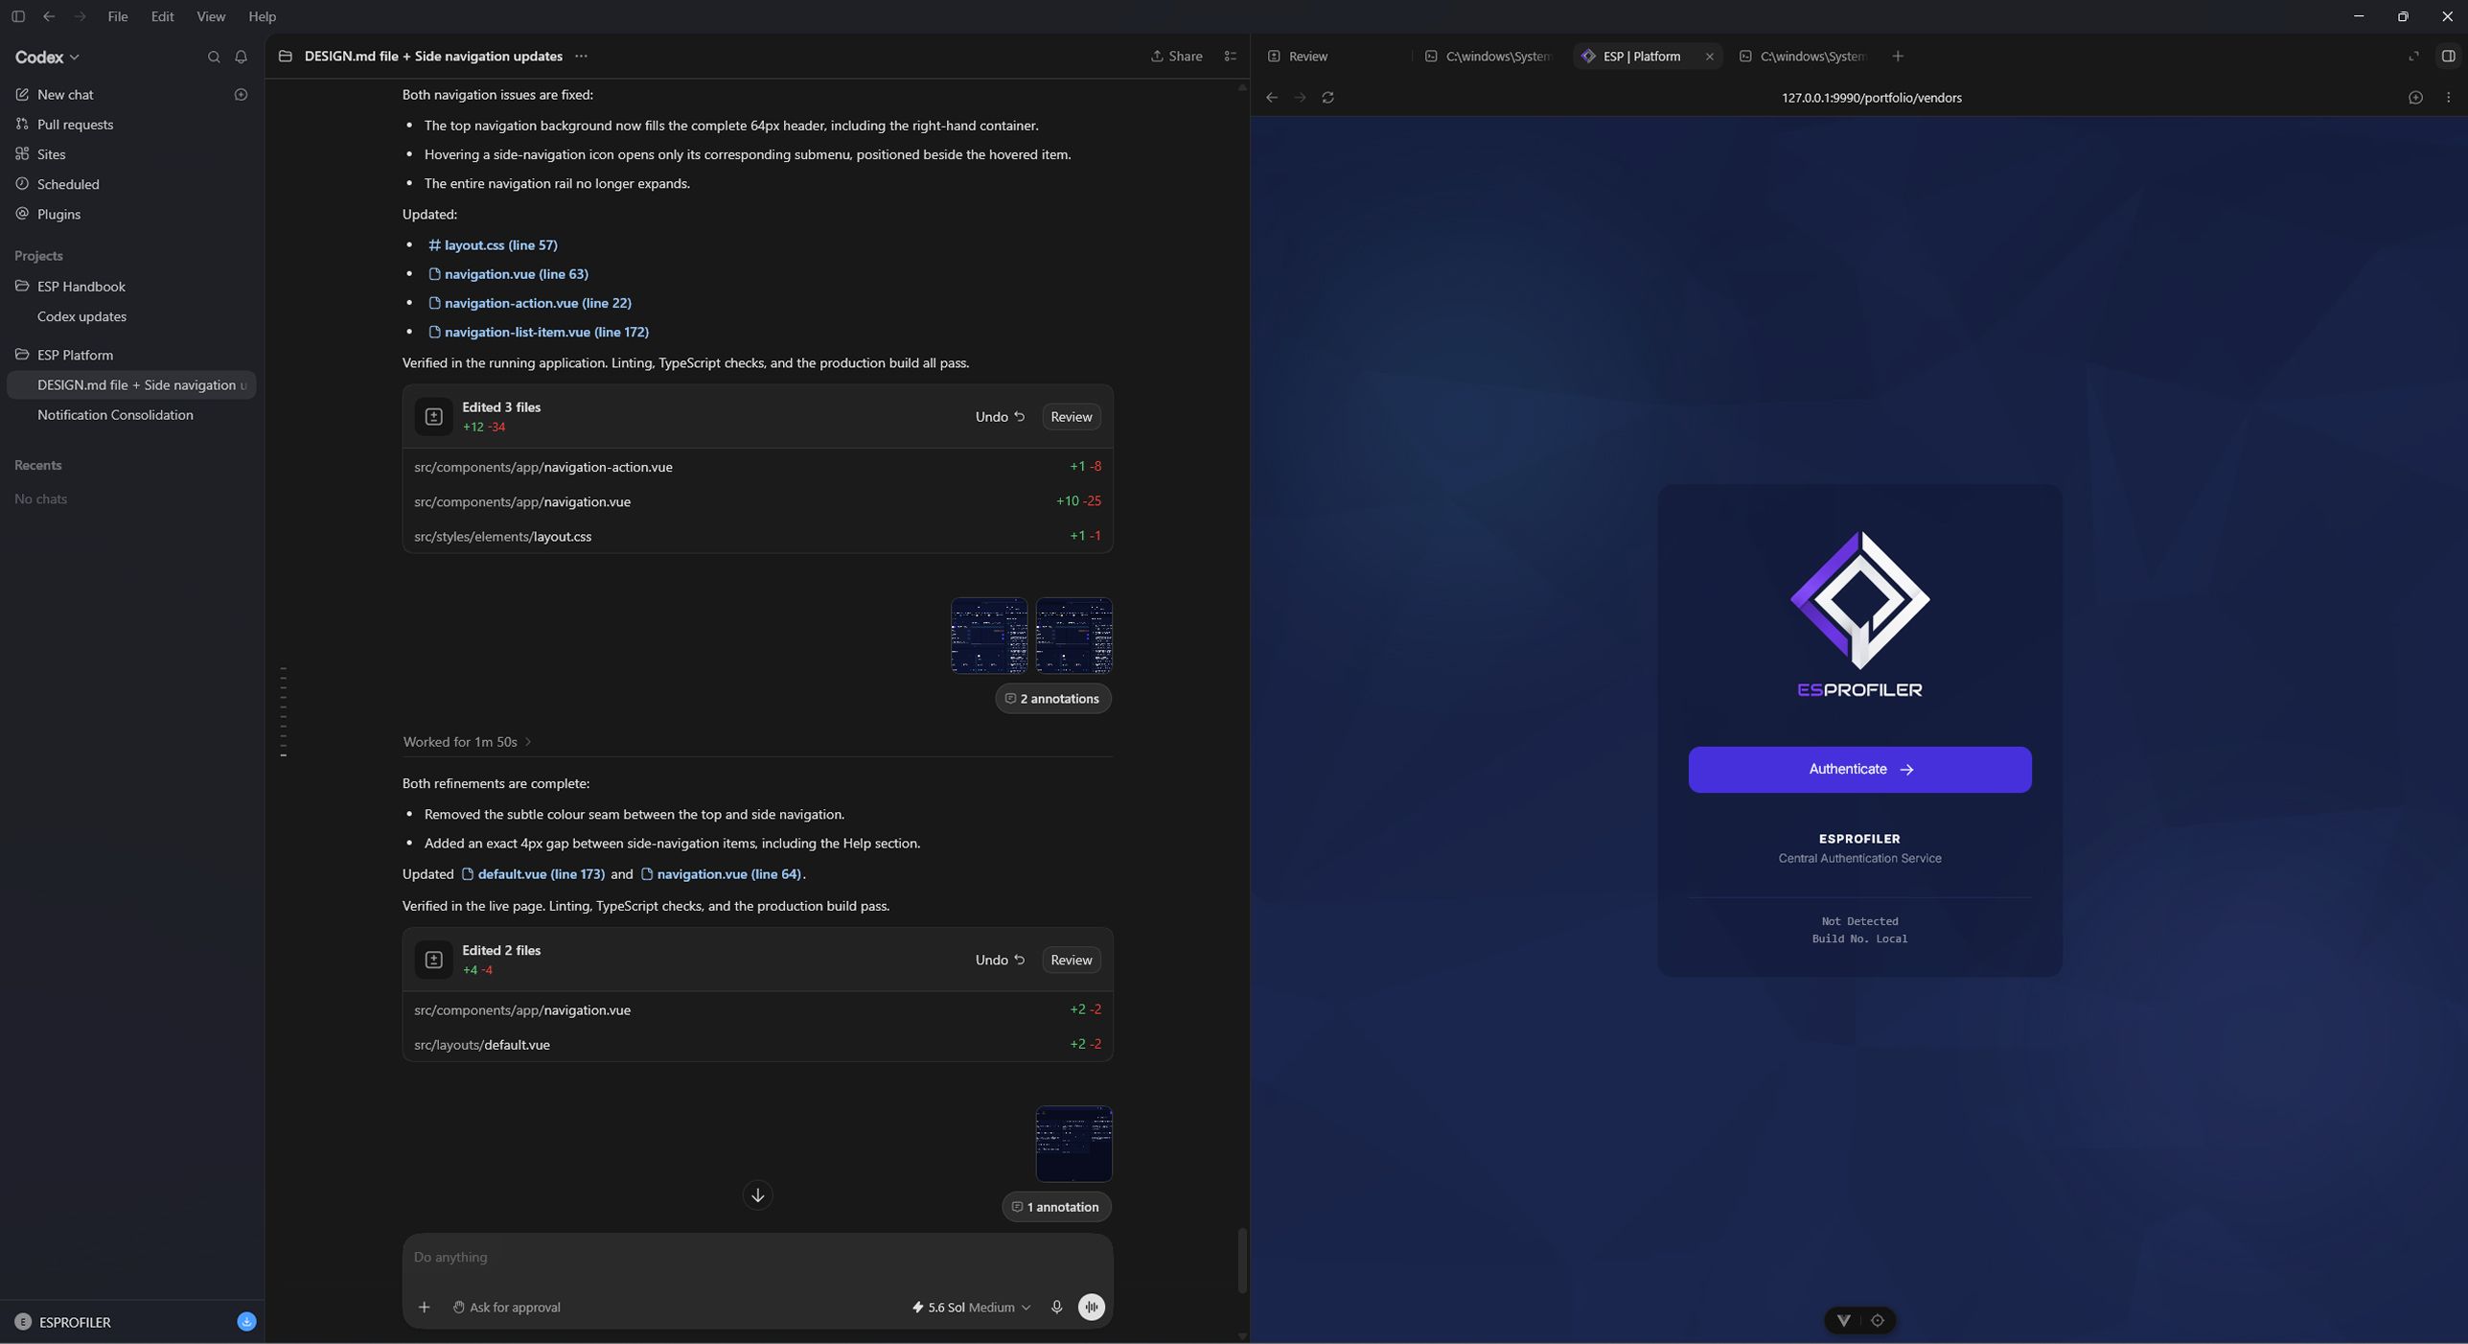Click the preview circular action icon near URL
This screenshot has width=2468, height=1344.
(2416, 98)
